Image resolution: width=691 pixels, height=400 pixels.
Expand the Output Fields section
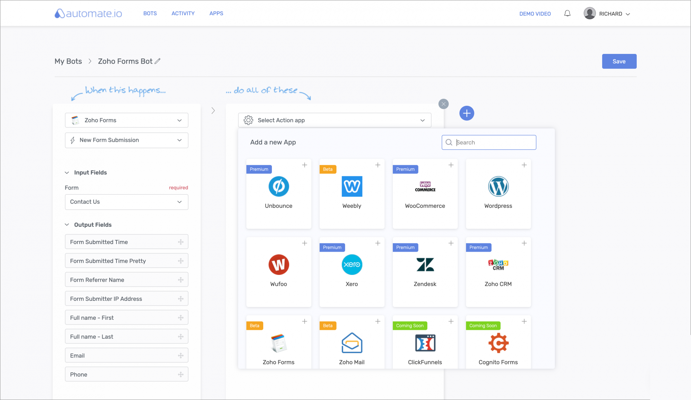click(x=67, y=225)
